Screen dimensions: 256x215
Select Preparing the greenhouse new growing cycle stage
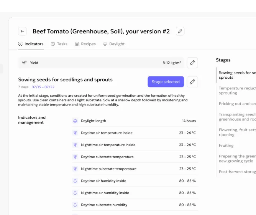pos(237,159)
